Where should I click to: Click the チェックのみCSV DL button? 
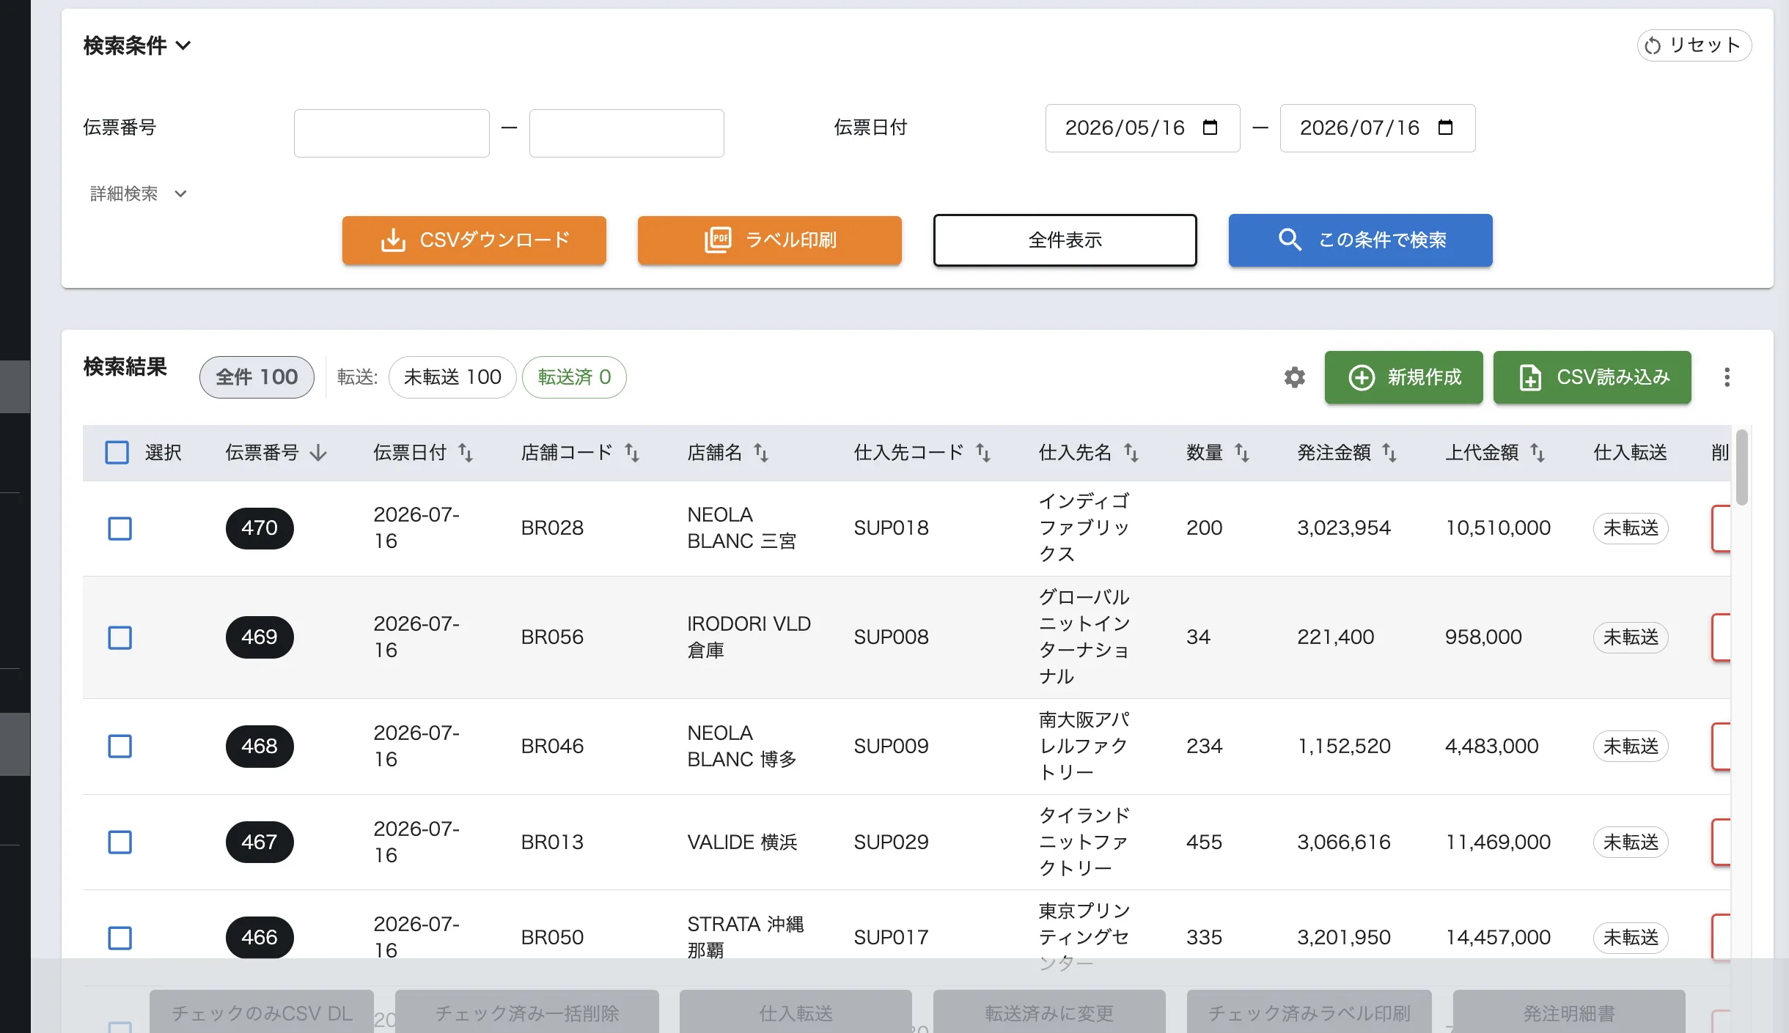262,1012
